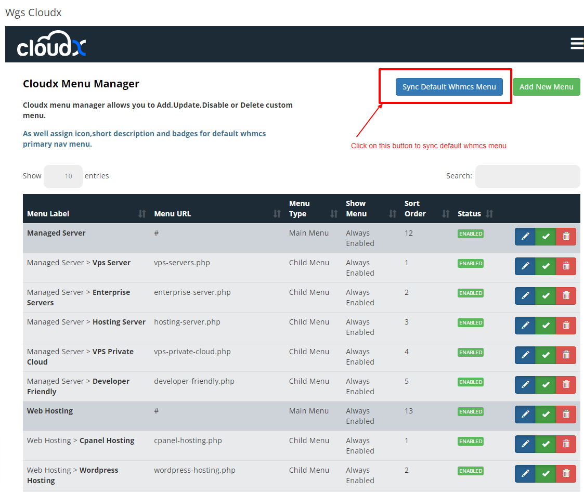Delete the Developer Friendly menu row
This screenshot has width=584, height=492.
566,384
